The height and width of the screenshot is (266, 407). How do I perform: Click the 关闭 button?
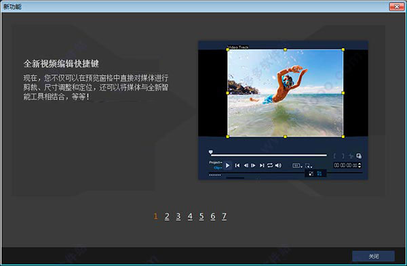[373, 256]
